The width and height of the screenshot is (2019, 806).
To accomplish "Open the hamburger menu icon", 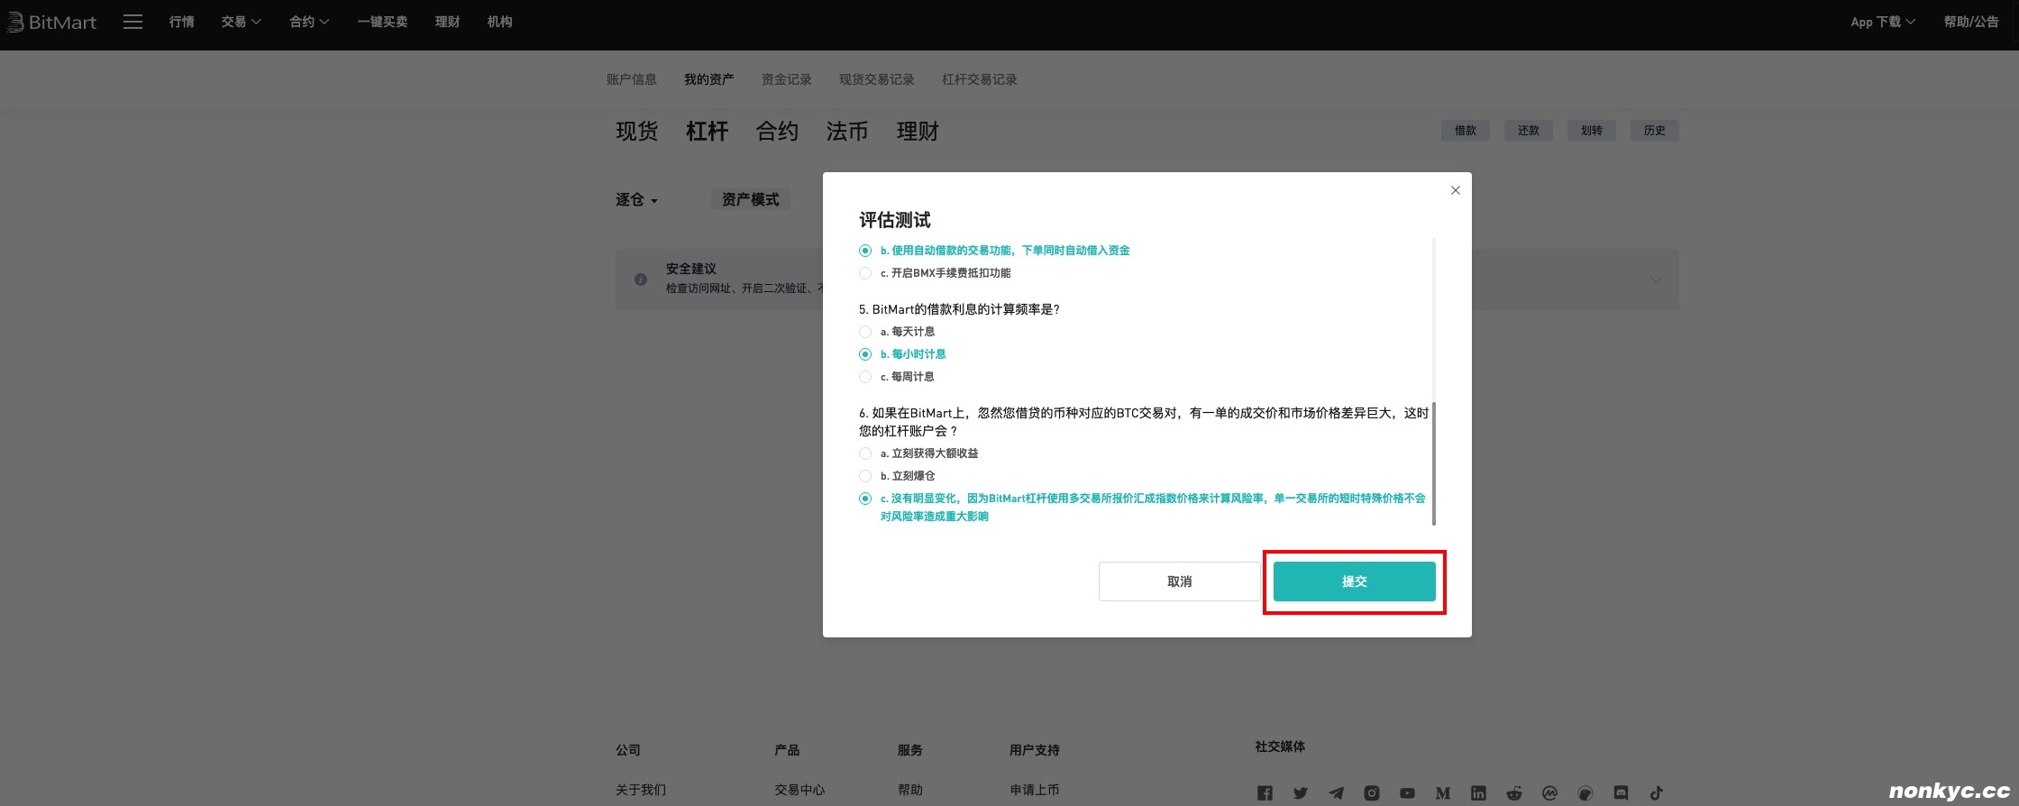I will [x=132, y=23].
